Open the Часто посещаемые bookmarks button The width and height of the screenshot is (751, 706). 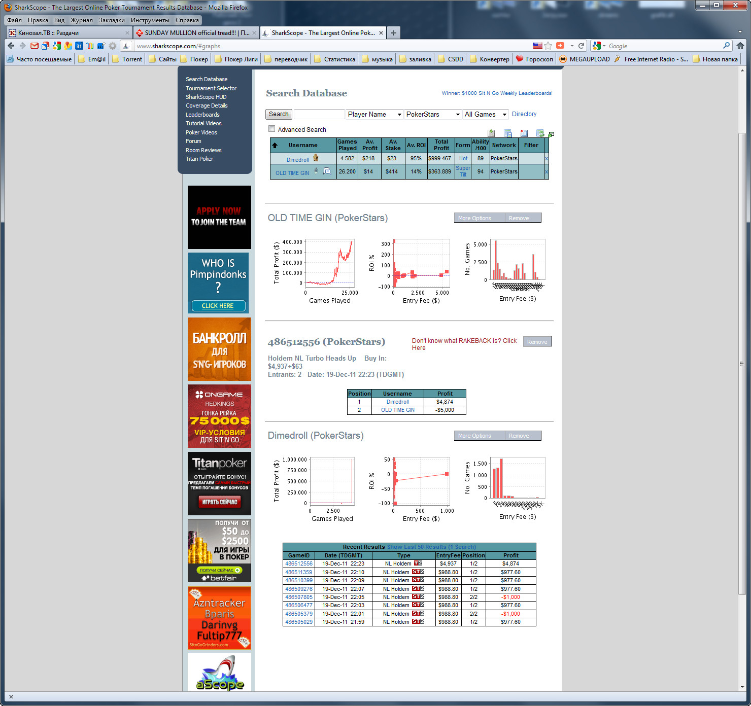(x=39, y=59)
